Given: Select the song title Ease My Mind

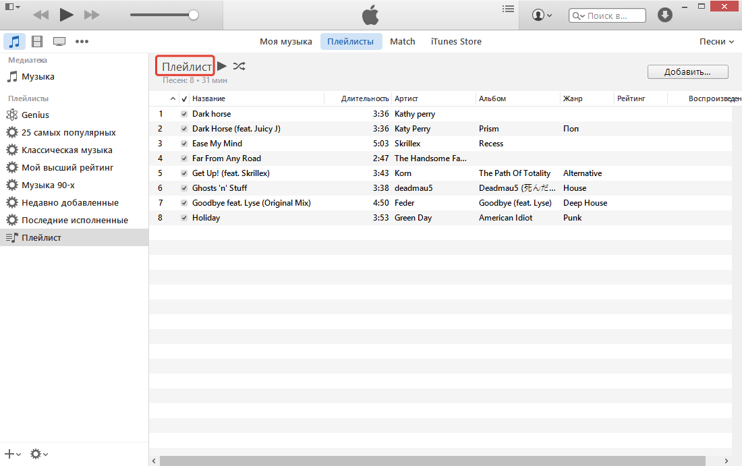Looking at the screenshot, I should (217, 144).
